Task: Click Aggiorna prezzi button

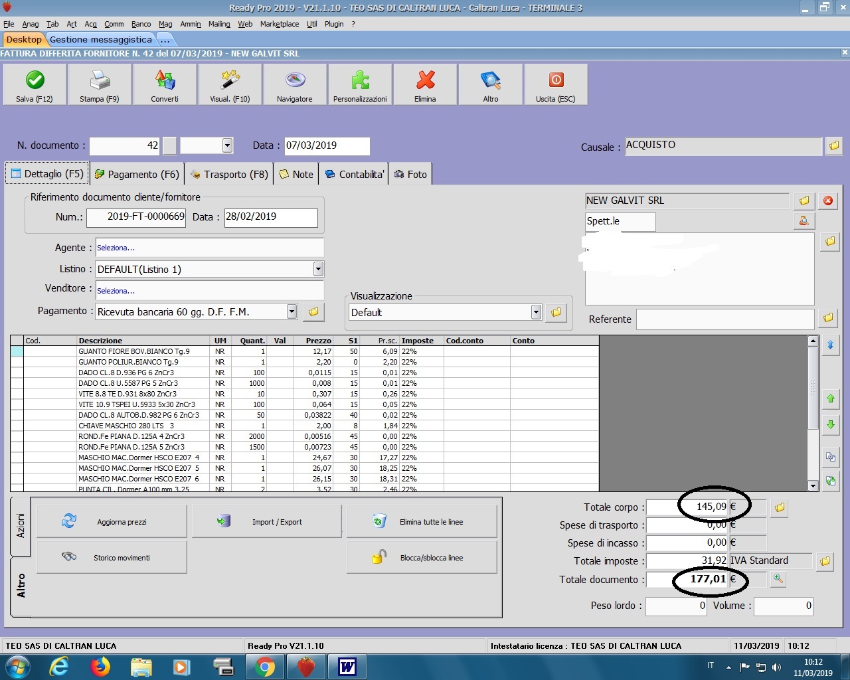Action: (112, 521)
